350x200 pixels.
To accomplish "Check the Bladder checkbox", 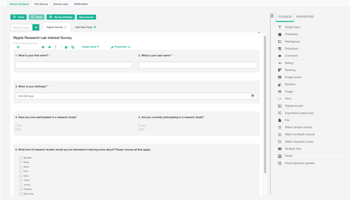I will tap(21, 158).
